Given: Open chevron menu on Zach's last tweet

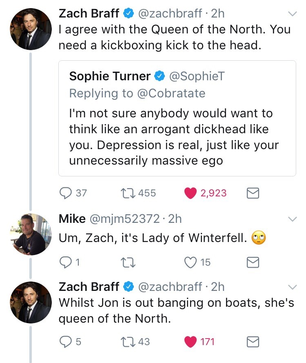Looking at the screenshot, I should tap(292, 286).
